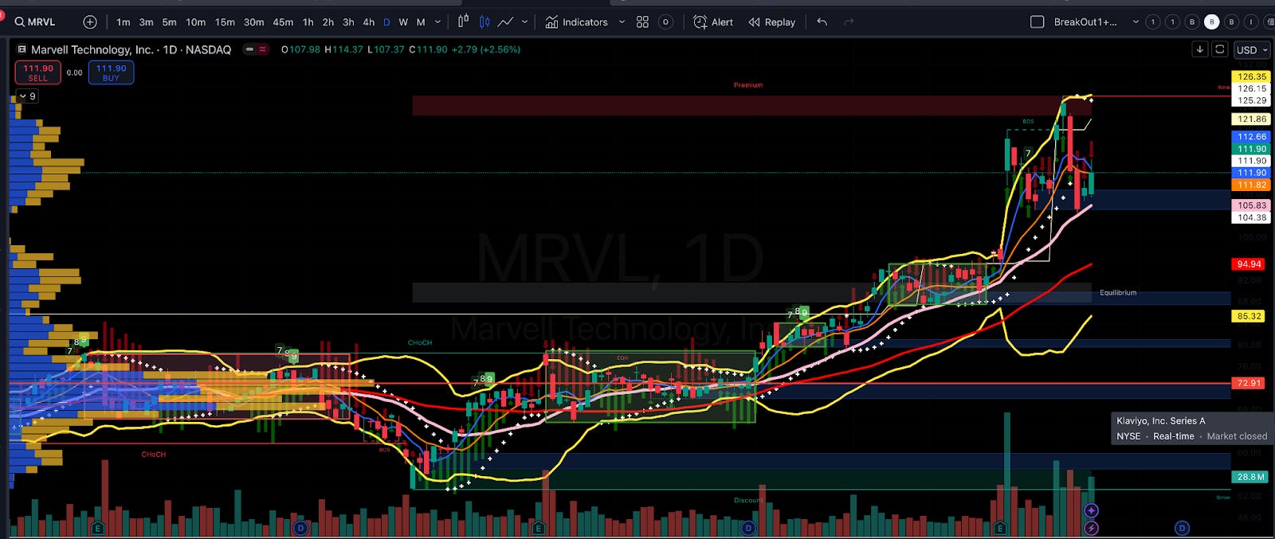Expand the favorite indicators dropdown arrow
Viewport: 1275px width, 539px height.
[x=622, y=22]
